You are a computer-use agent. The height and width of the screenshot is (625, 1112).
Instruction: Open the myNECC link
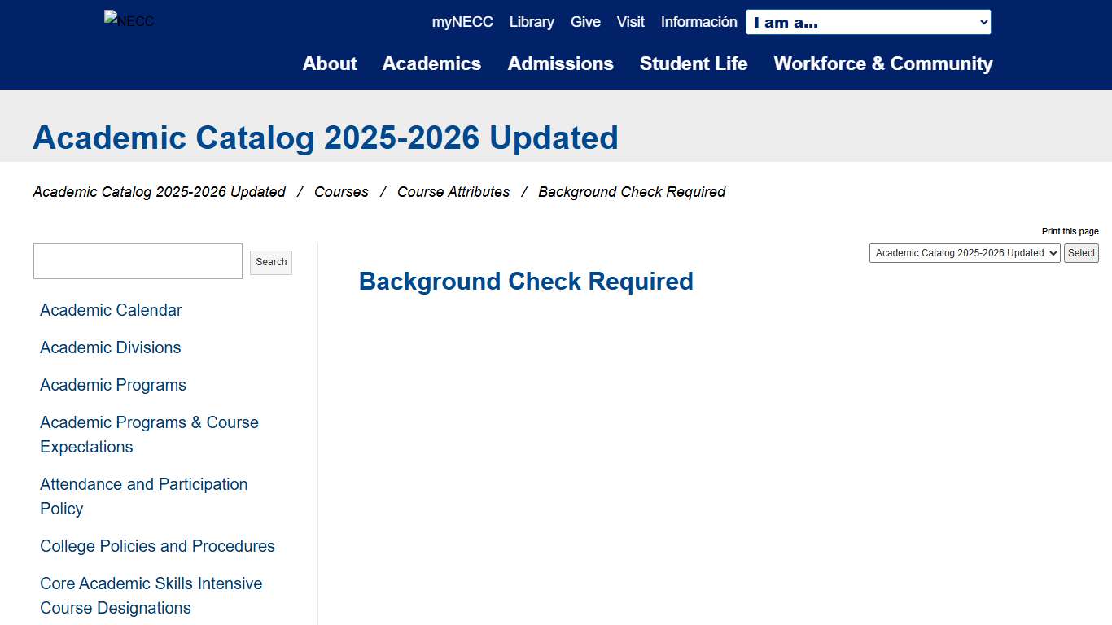click(462, 22)
